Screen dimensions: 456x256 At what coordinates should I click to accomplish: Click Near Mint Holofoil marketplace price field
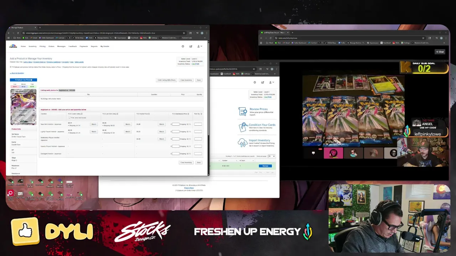[x=176, y=124]
